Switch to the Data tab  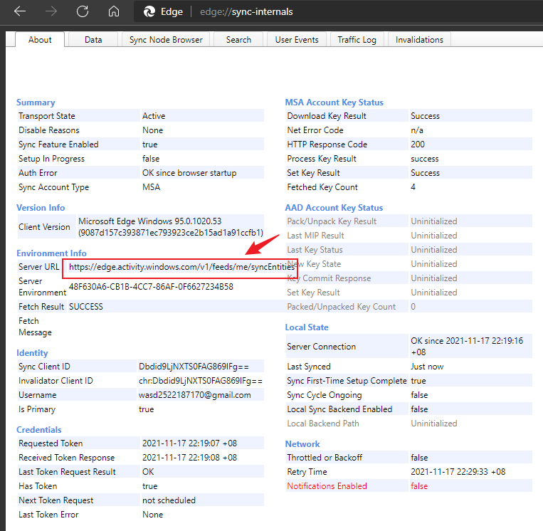pos(93,40)
